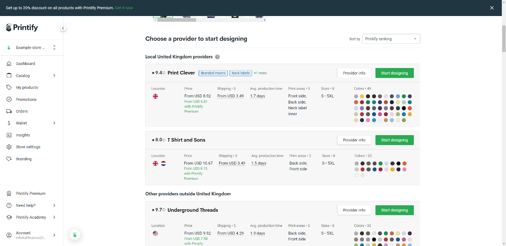Click Provider info for Underground Threads
This screenshot has width=506, height=246.
[x=354, y=210]
